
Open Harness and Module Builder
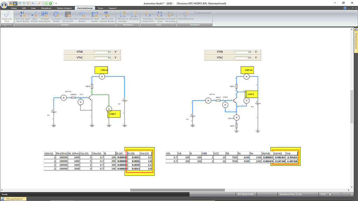(107, 14)
